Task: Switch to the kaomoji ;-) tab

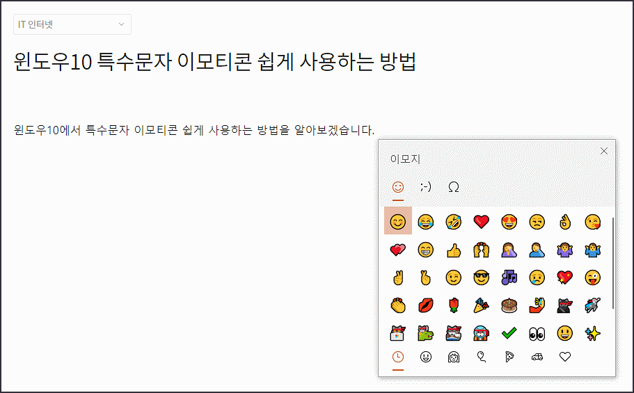Action: coord(426,187)
